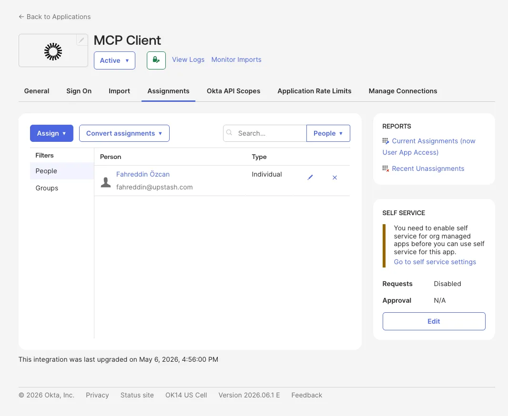The height and width of the screenshot is (416, 508).
Task: Open the Import tab
Action: click(x=119, y=91)
